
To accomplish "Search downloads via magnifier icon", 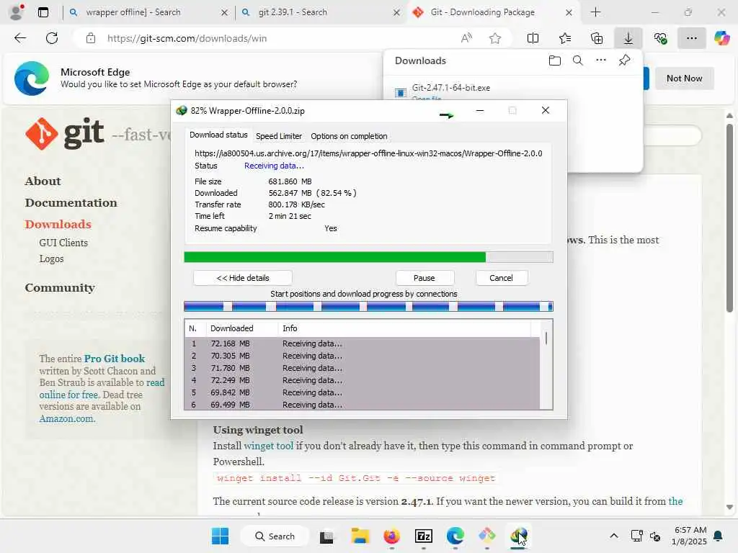I will click(577, 60).
